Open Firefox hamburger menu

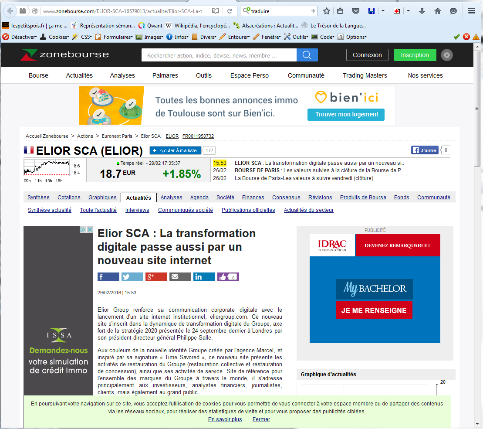(472, 11)
